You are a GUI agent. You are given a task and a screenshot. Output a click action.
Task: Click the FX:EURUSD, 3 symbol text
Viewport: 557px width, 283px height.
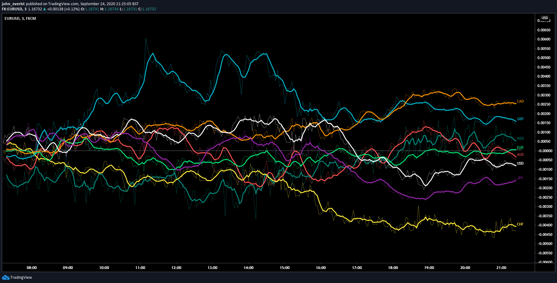point(14,9)
